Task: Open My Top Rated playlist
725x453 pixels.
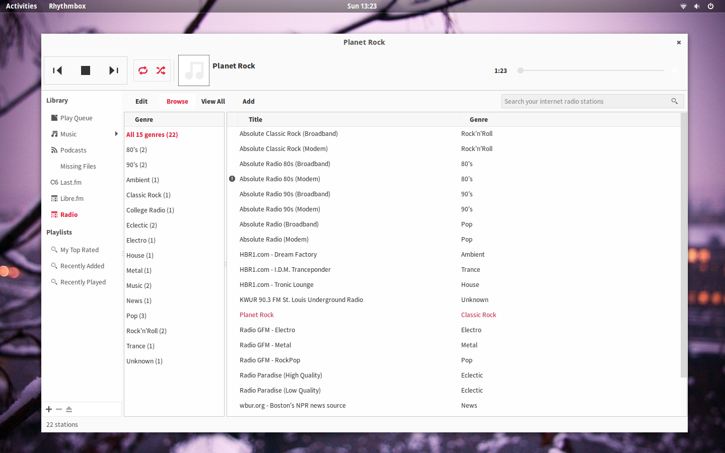Action: 80,250
